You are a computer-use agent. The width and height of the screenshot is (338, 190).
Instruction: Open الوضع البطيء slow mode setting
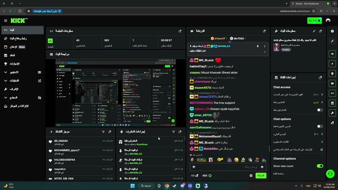298,134
